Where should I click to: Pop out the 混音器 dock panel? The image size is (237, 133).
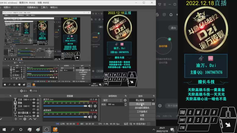[98, 96]
